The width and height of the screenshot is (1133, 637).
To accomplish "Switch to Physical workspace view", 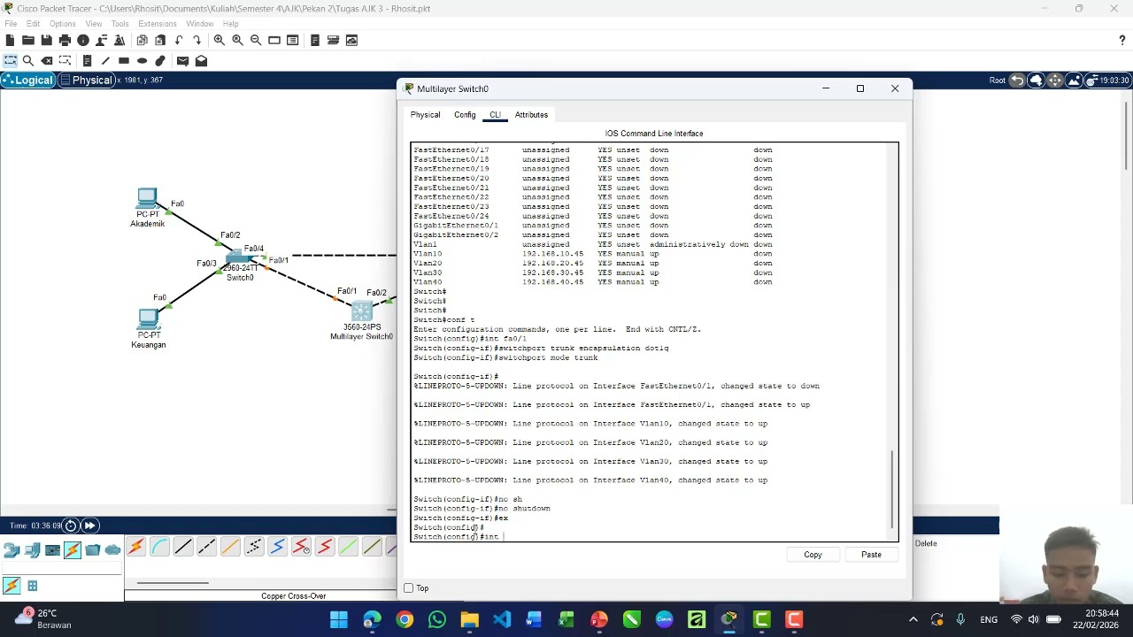I will pyautogui.click(x=86, y=81).
